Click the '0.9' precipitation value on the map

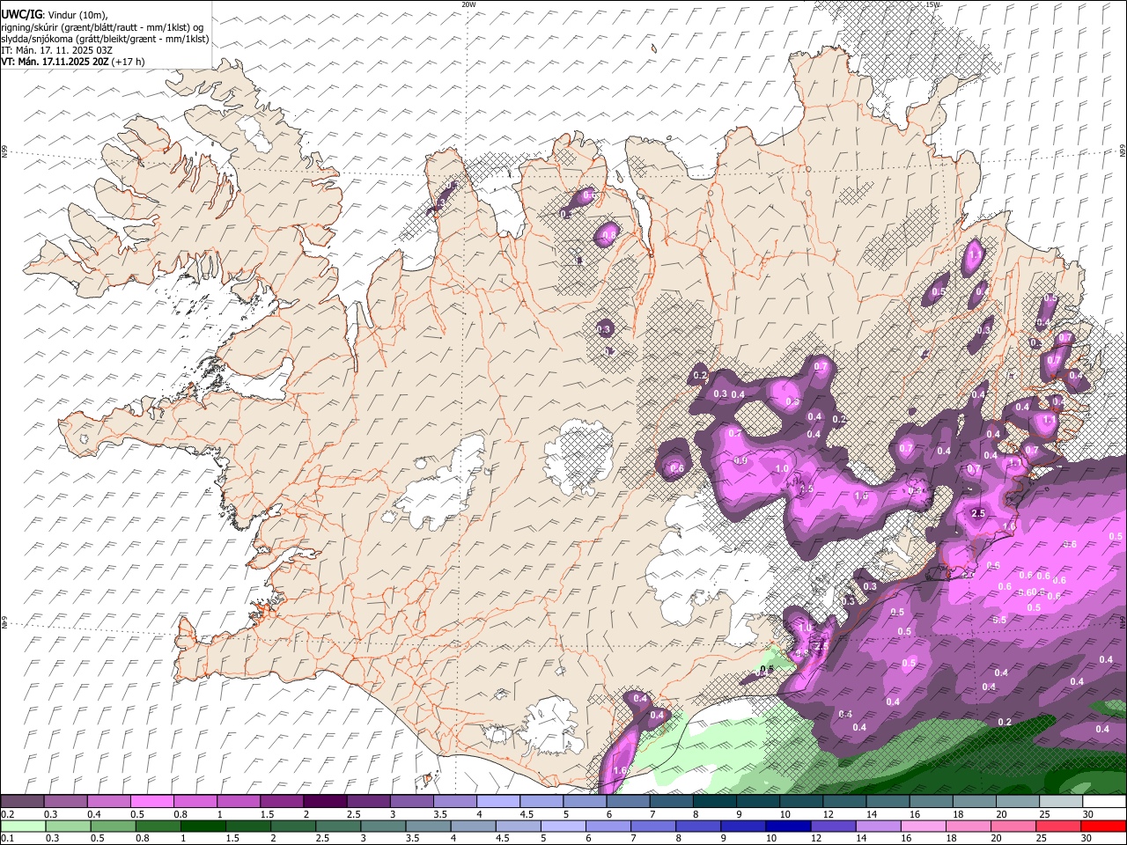(740, 461)
